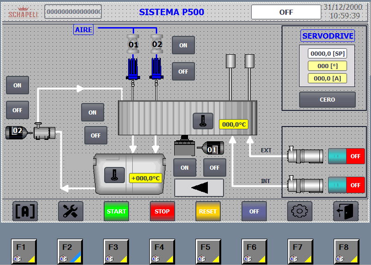The width and height of the screenshot is (371, 265).
Task: Click the green START button
Action: (x=117, y=211)
